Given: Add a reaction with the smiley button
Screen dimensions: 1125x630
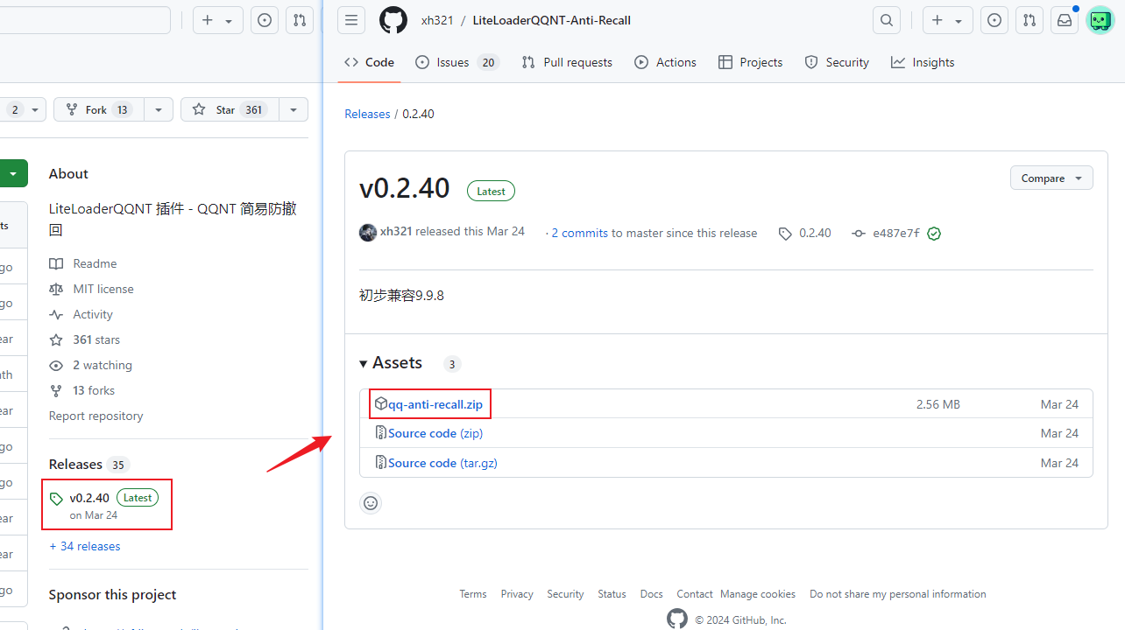Looking at the screenshot, I should point(371,503).
